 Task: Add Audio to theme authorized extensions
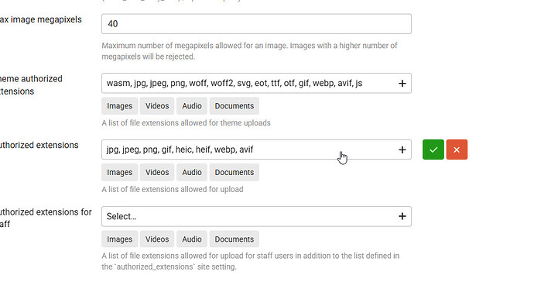tap(192, 106)
